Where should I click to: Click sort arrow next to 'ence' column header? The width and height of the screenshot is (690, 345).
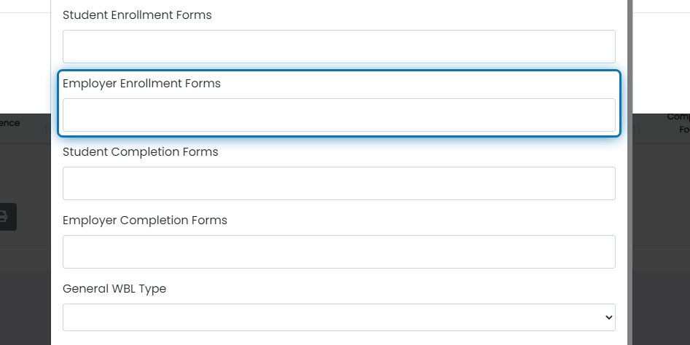click(46, 130)
